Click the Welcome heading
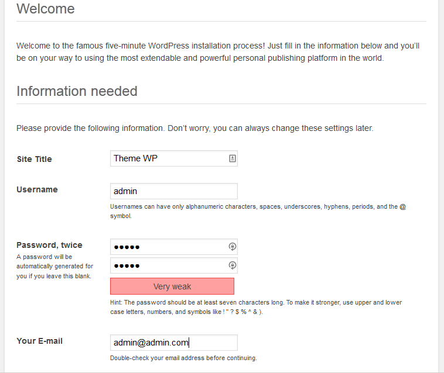 pos(46,9)
